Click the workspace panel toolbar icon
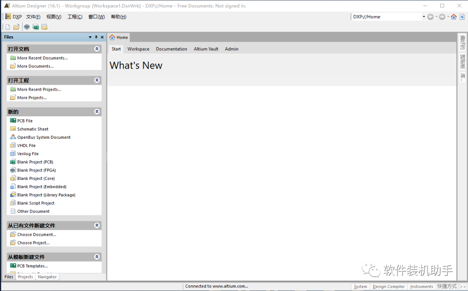Image resolution: width=468 pixels, height=291 pixels. [x=44, y=27]
